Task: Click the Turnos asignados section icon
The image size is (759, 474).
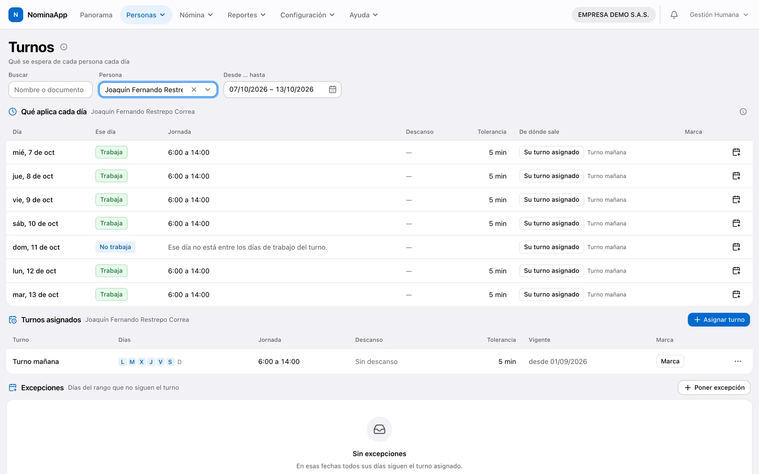Action: point(13,320)
